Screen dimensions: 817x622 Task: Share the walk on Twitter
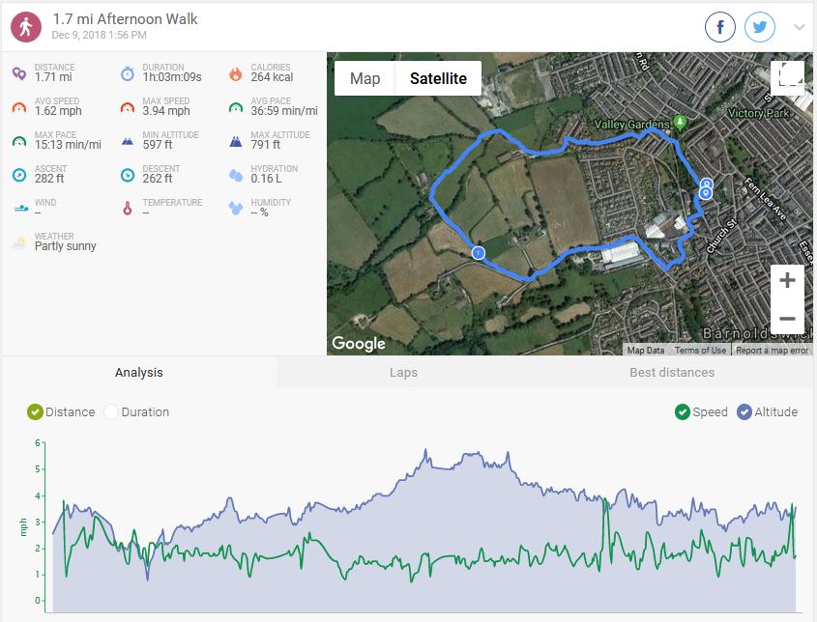(x=760, y=27)
